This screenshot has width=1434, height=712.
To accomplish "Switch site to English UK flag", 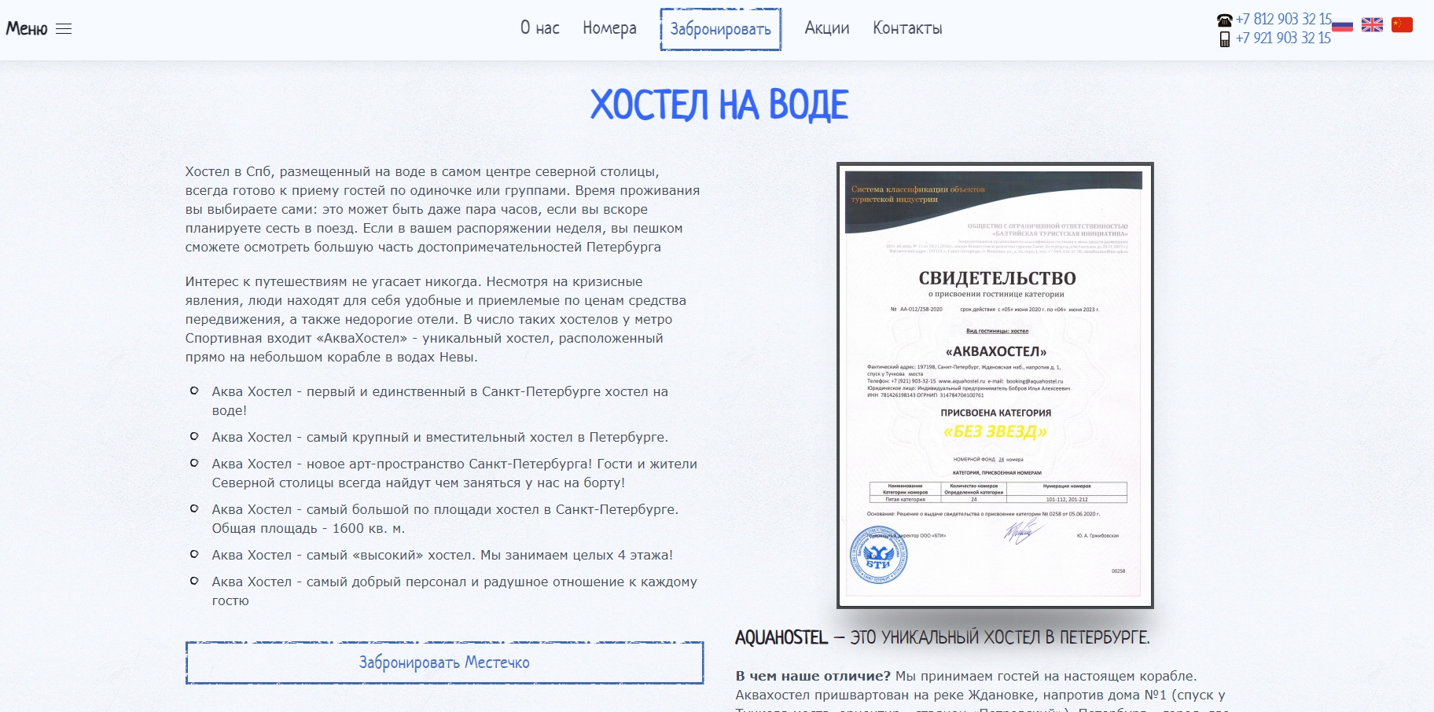I will point(1372,25).
